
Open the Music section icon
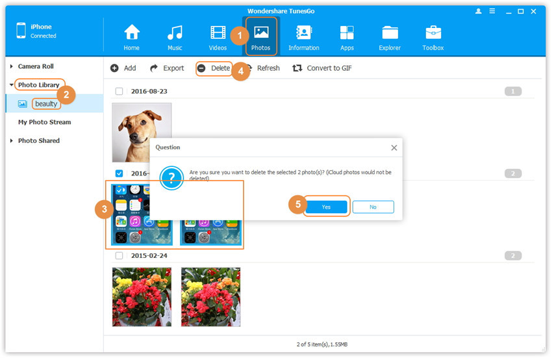(x=175, y=32)
